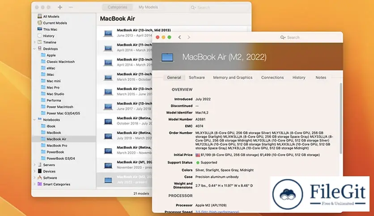Expand the Timeline disclosure arrow
The height and width of the screenshot is (216, 374).
pos(34,42)
